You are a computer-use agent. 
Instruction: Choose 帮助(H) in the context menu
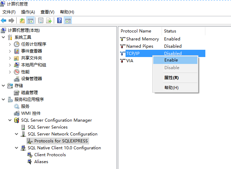point(175,88)
